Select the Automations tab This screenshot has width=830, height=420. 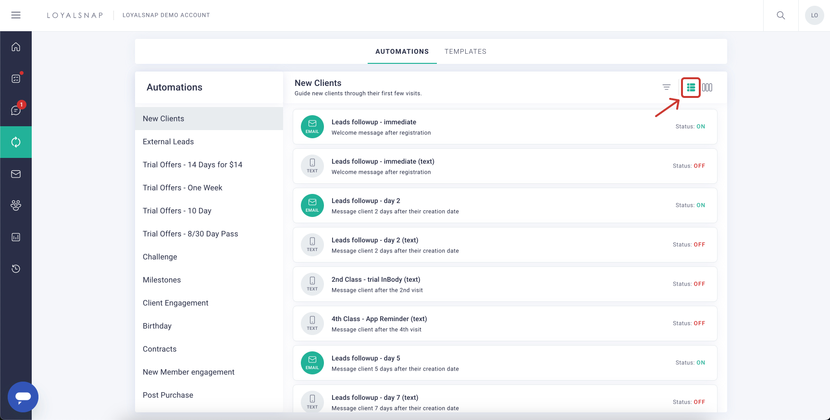pos(402,51)
